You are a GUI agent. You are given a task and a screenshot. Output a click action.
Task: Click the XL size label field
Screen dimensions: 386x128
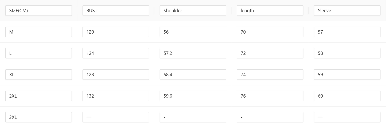coord(38,75)
